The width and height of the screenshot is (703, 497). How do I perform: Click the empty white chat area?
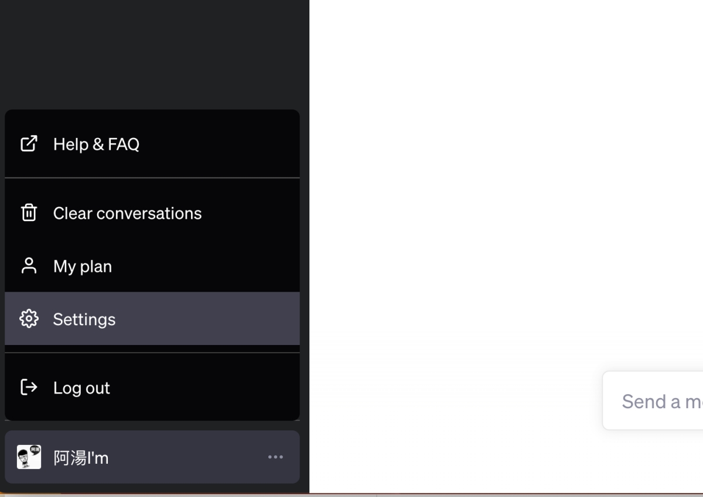point(504,175)
